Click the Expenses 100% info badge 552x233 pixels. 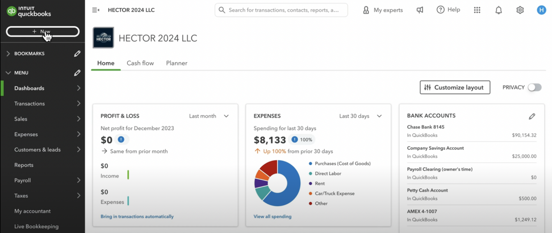coord(303,139)
